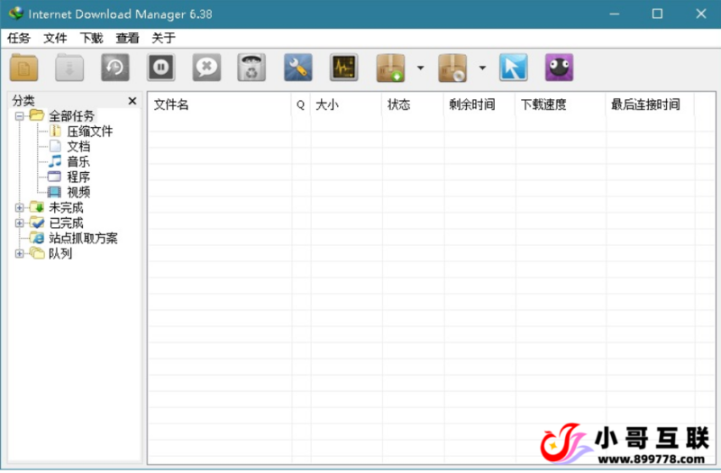Open dropdown arrow beside green-arrow box icon

[420, 68]
